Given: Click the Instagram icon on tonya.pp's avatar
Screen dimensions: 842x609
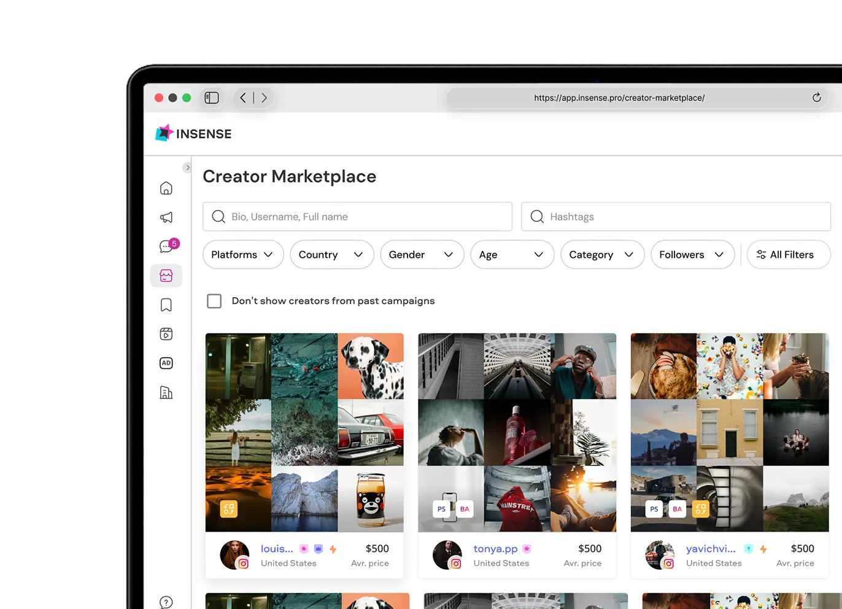Looking at the screenshot, I should (x=457, y=563).
